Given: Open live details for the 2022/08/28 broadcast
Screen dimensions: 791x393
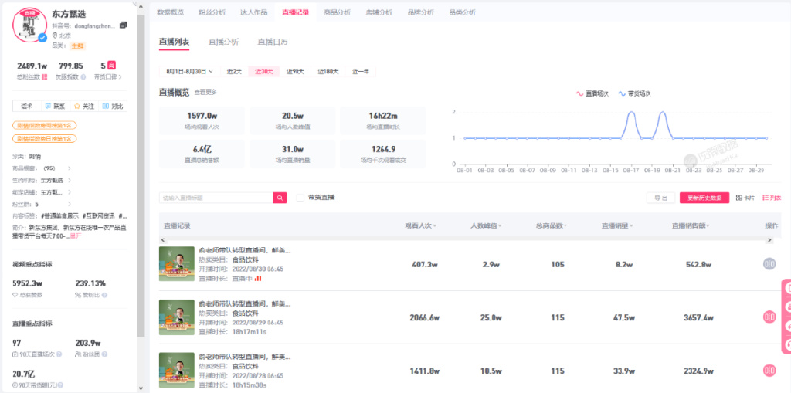Looking at the screenshot, I should coord(769,371).
